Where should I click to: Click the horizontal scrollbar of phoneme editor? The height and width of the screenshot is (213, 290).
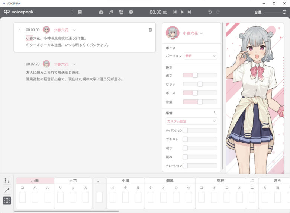(x=67, y=211)
